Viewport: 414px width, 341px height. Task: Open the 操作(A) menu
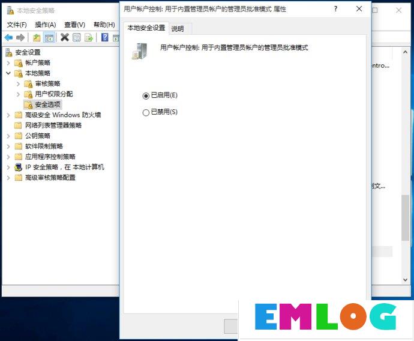[46, 25]
